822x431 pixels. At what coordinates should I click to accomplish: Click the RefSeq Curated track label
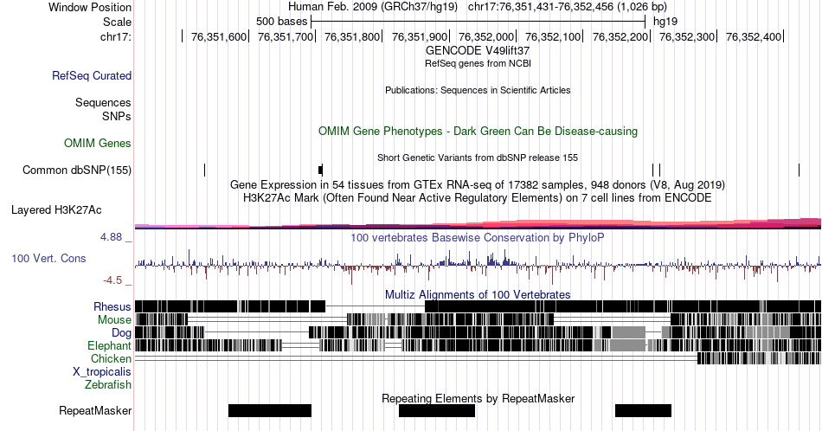pos(92,75)
